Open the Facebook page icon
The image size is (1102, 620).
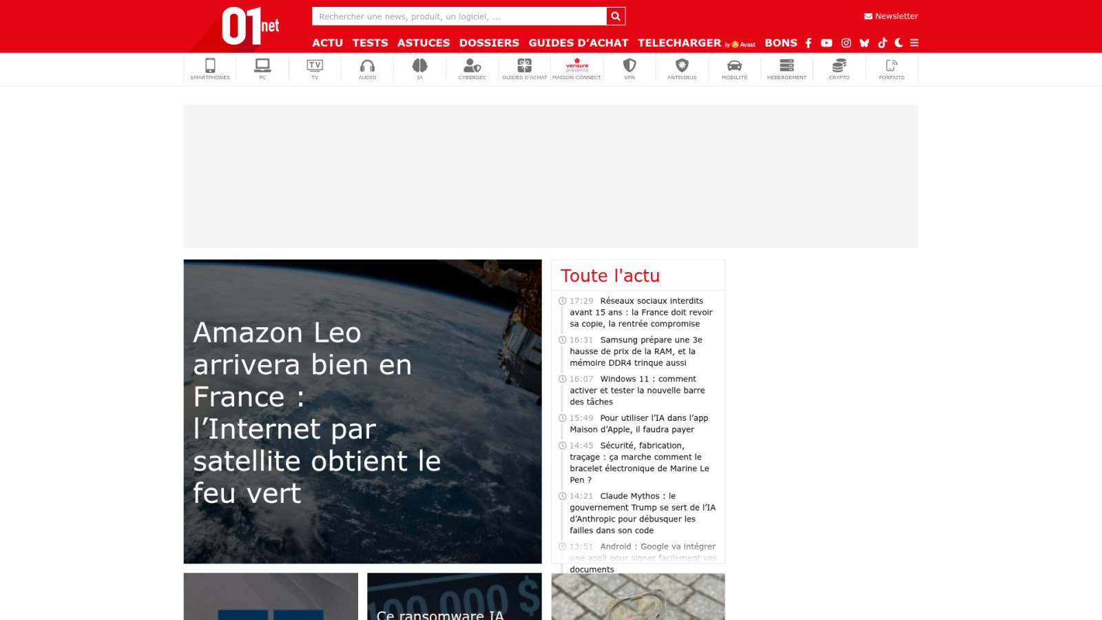coord(809,43)
